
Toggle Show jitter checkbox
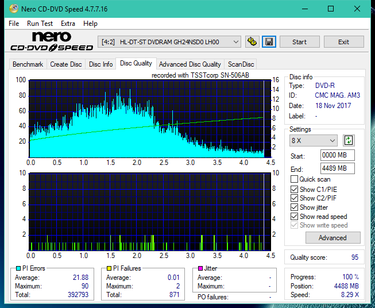[x=294, y=207]
